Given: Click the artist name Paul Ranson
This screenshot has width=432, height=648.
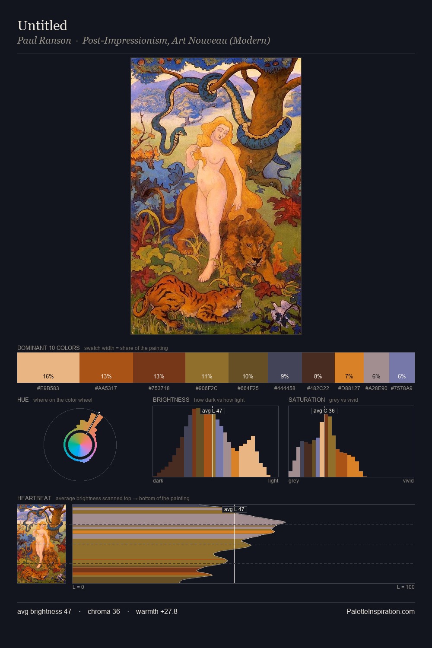Looking at the screenshot, I should (x=44, y=41).
